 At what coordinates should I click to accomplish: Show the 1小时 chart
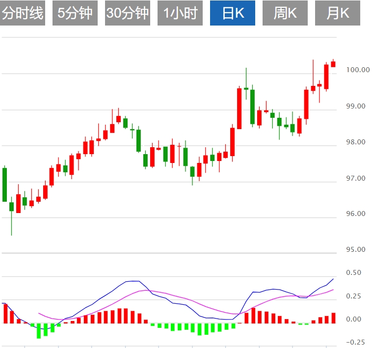pyautogui.click(x=180, y=13)
